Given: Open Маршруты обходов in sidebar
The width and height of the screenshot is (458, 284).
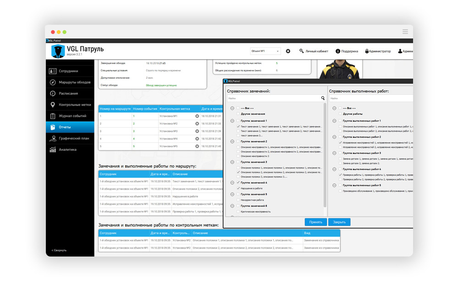Looking at the screenshot, I should [x=70, y=82].
